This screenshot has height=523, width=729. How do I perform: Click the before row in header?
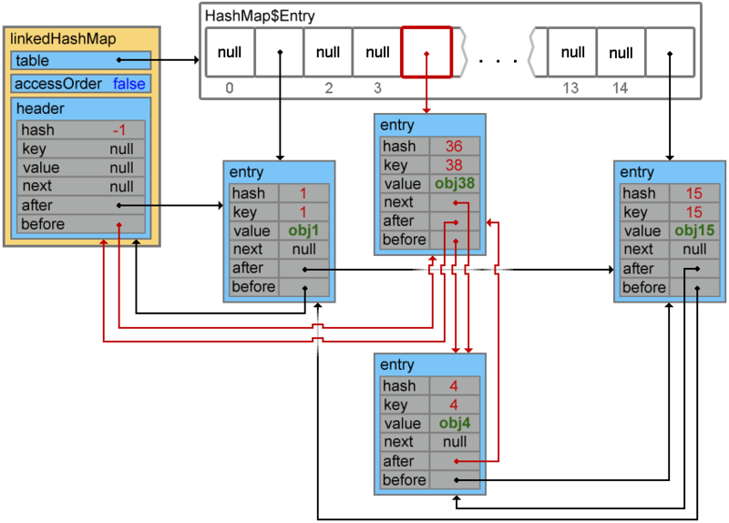tap(81, 224)
